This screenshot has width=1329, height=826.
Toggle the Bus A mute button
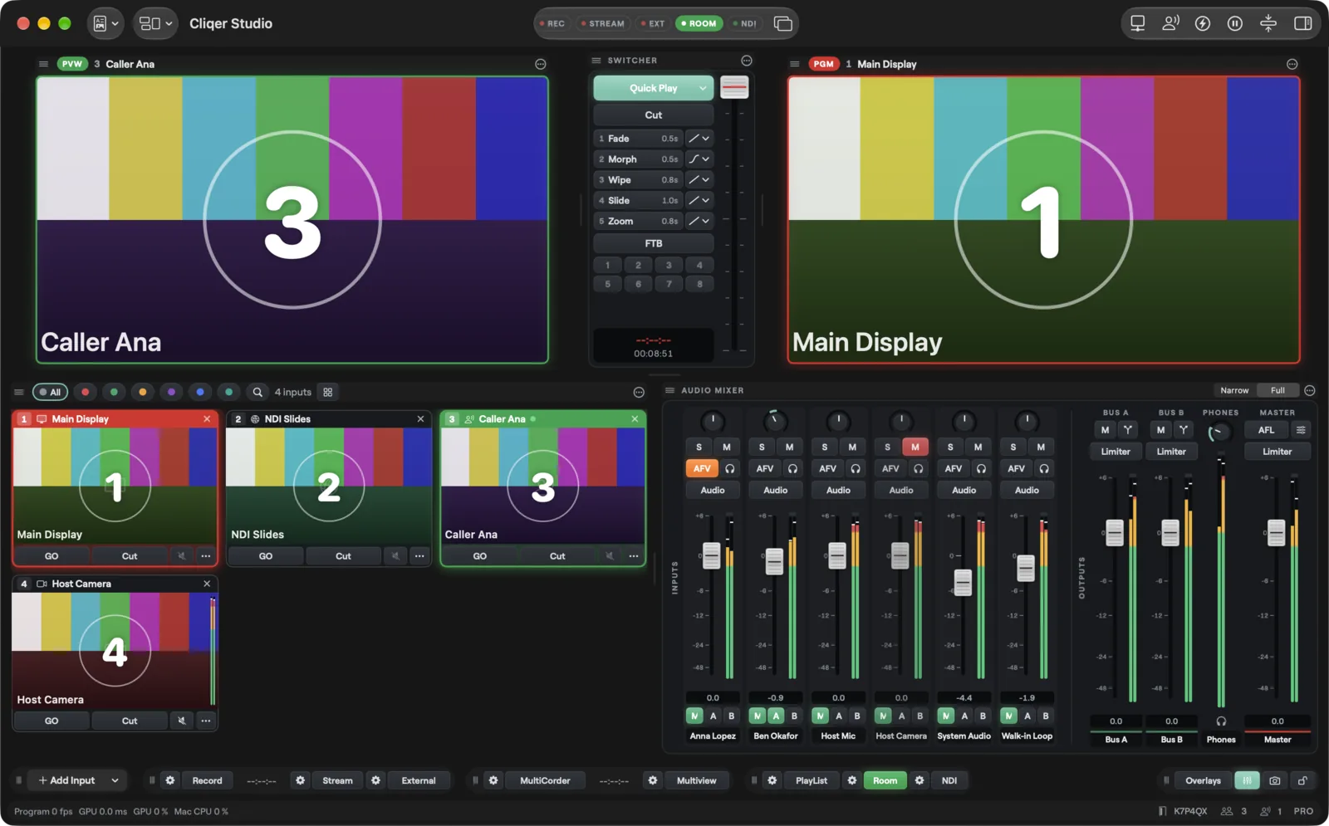click(x=1105, y=430)
